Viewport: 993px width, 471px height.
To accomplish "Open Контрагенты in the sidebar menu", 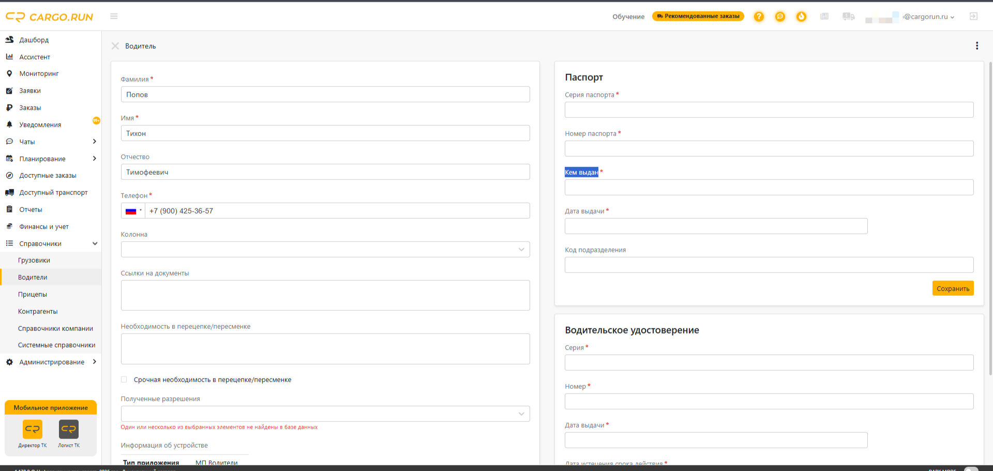I will coord(38,311).
